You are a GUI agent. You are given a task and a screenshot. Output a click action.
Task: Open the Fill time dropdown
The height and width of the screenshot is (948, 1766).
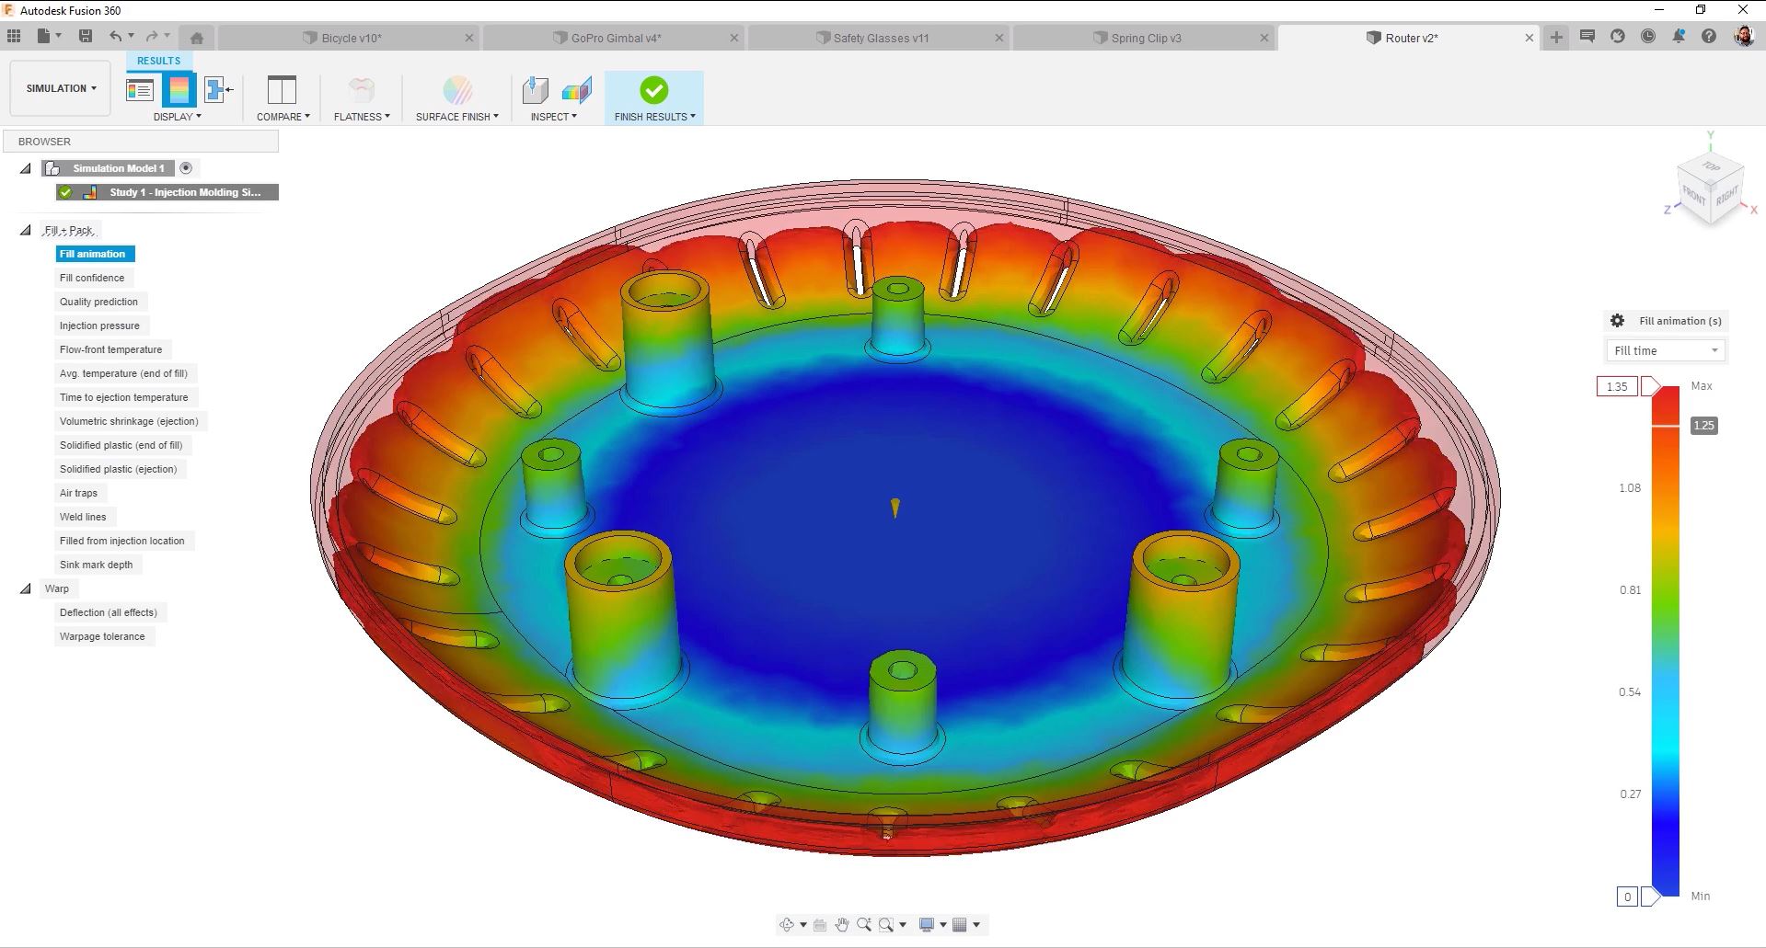(1665, 350)
